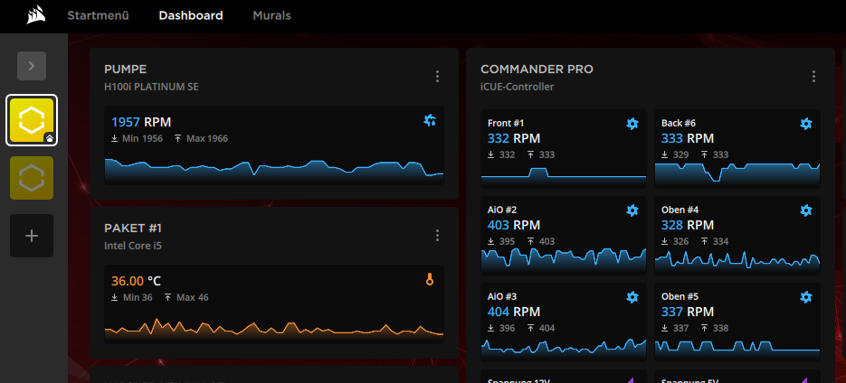The image size is (846, 383).
Task: Switch to the Dashboard tab
Action: pyautogui.click(x=191, y=15)
